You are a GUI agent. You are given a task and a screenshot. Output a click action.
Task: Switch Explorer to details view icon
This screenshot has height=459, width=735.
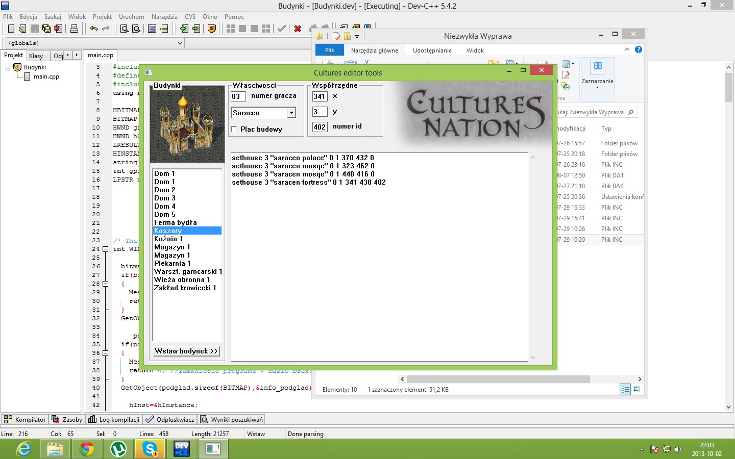point(625,389)
